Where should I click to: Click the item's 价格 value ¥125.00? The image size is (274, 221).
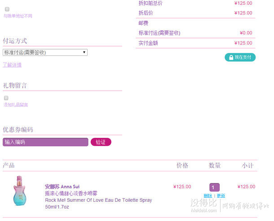tap(182, 187)
